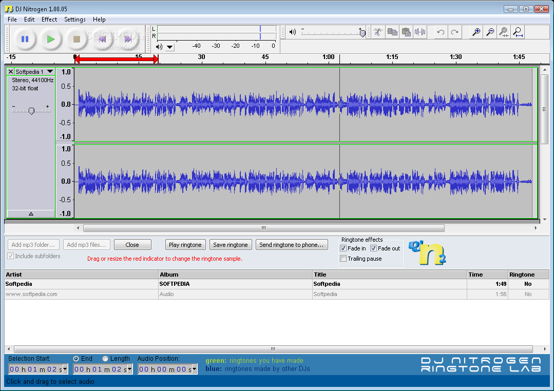
Task: Select the Length radio button
Action: 105,359
